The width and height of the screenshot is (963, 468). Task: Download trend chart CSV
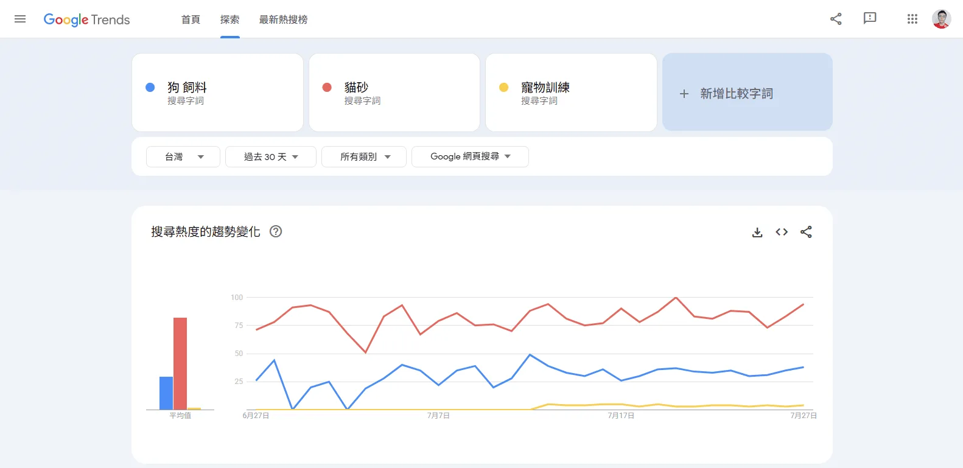click(757, 232)
